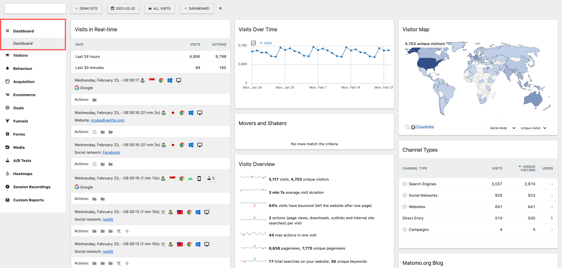Image resolution: width=562 pixels, height=268 pixels.
Task: Click the sparkline beside average visit duration
Action: 253,190
